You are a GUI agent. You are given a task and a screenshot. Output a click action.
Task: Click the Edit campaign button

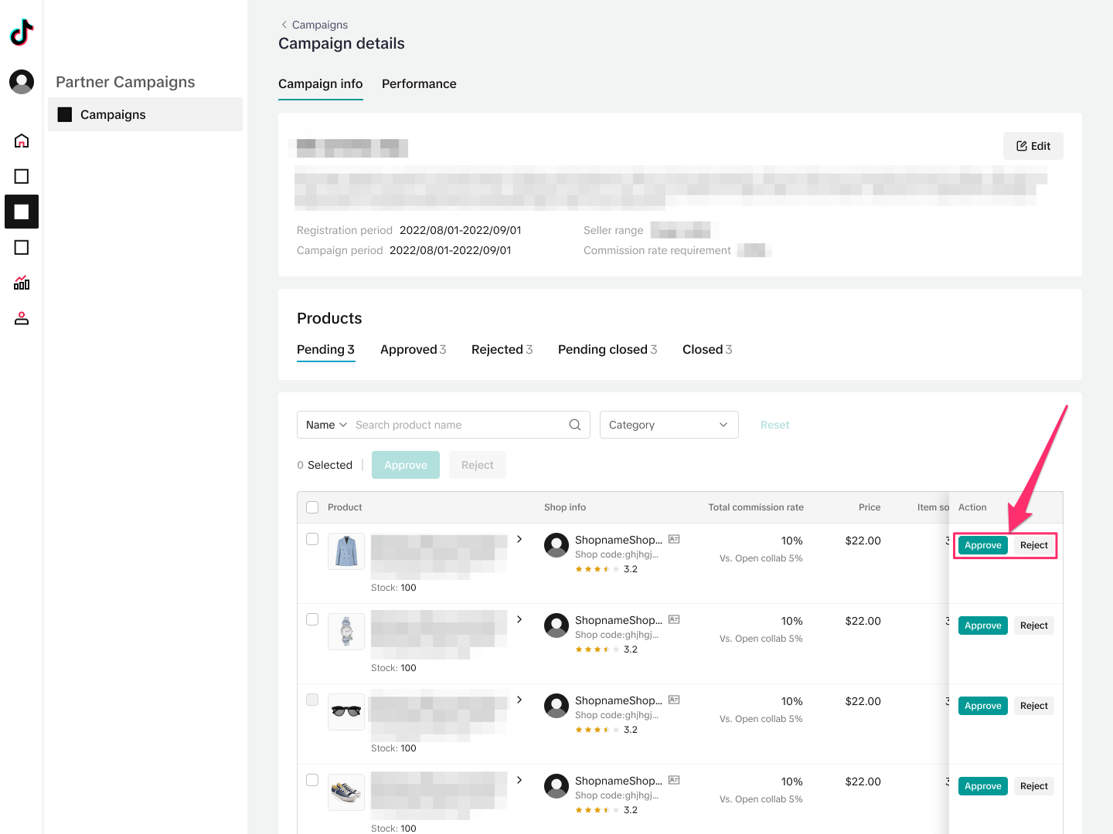pyautogui.click(x=1033, y=146)
